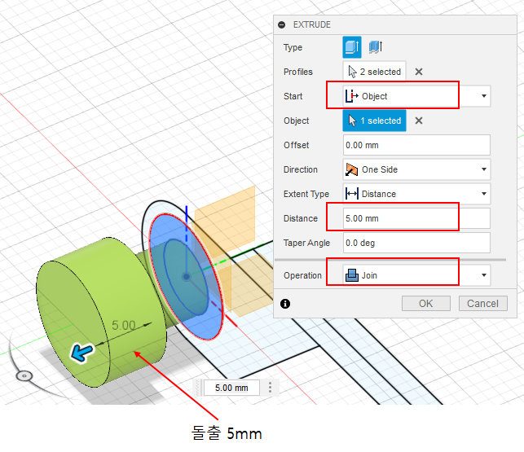Click Object '1 selected' selector
This screenshot has height=452, width=524.
point(374,121)
